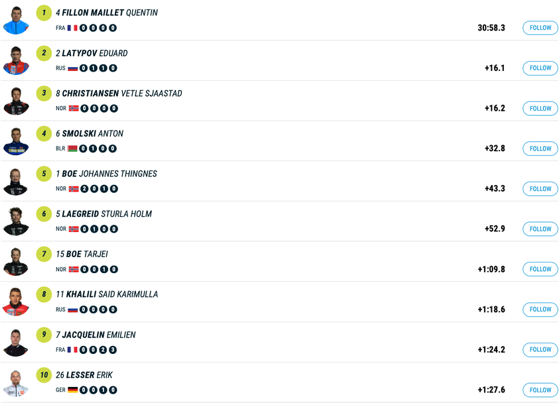Select Khalili Said Karimulla's name
The width and height of the screenshot is (559, 403).
pyautogui.click(x=107, y=294)
